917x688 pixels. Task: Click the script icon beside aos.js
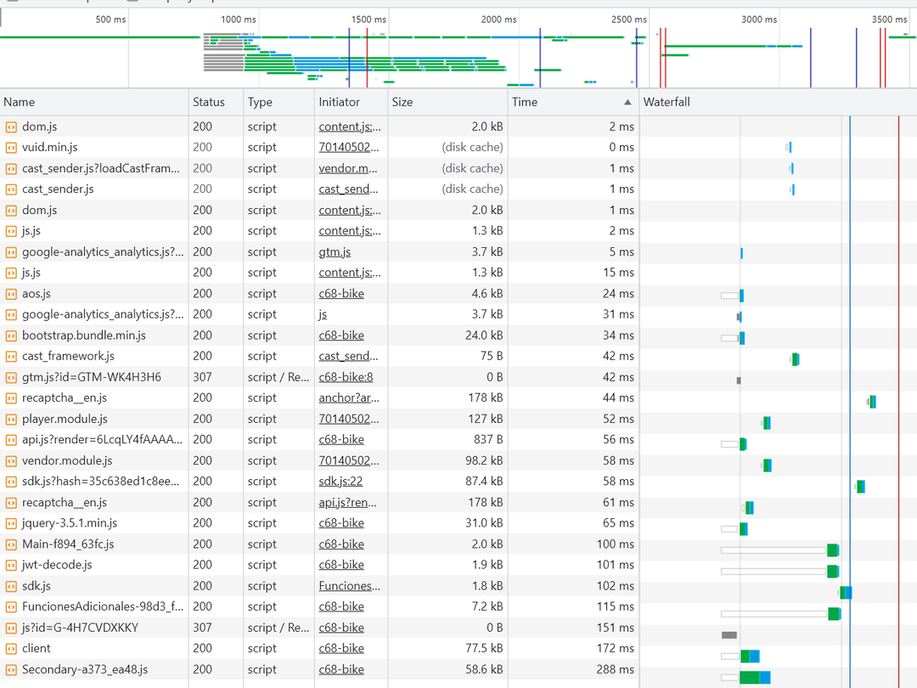11,294
